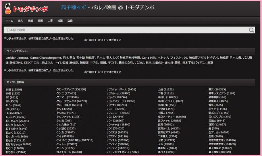Select the 中国人 (7855) category
The height and width of the screenshot is (156, 262).
(x=166, y=113)
